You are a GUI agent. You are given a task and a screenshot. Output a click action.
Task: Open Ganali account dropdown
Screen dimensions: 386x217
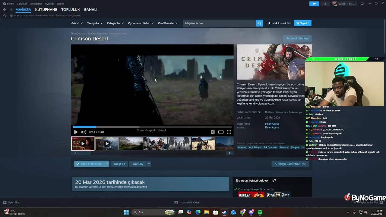click(344, 4)
